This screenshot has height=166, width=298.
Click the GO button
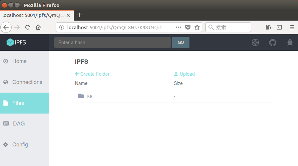coord(181,42)
